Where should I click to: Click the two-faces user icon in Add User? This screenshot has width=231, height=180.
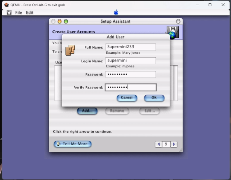(x=70, y=50)
